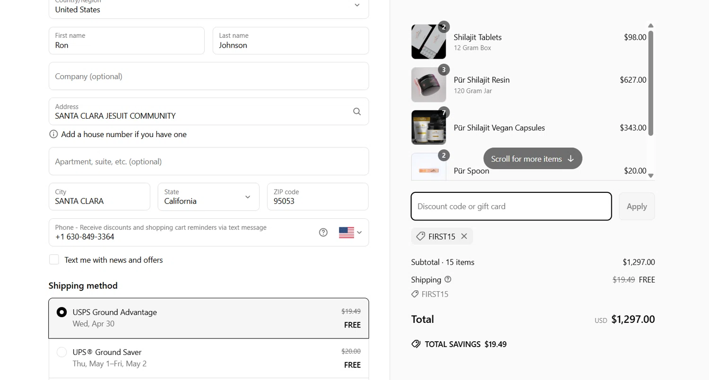The image size is (709, 380).
Task: Click the Pür Spoon product thumbnail
Action: pyautogui.click(x=429, y=167)
